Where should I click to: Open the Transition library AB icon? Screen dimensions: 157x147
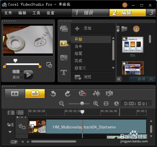pos(64,58)
